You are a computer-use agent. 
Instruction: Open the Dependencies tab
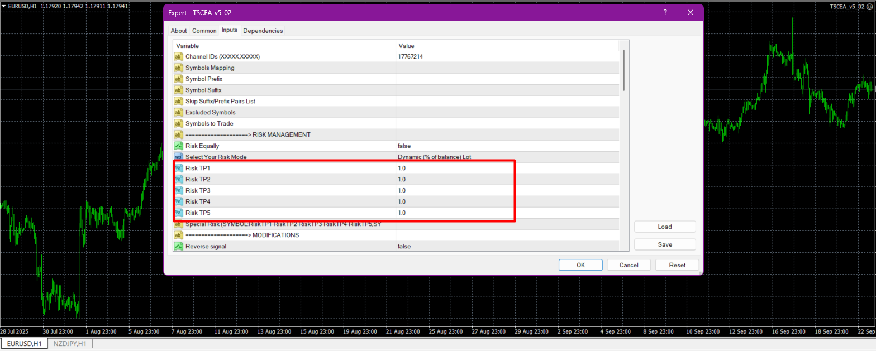(263, 31)
